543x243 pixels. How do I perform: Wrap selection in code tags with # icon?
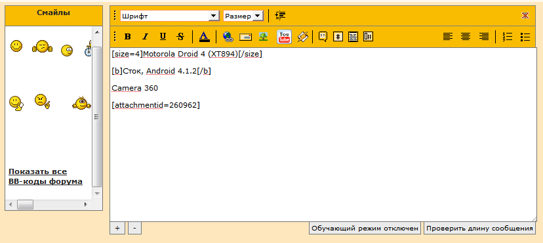[x=338, y=36]
